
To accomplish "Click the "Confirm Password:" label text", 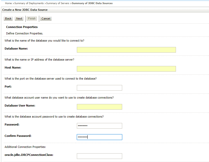I will (x=18, y=136).
